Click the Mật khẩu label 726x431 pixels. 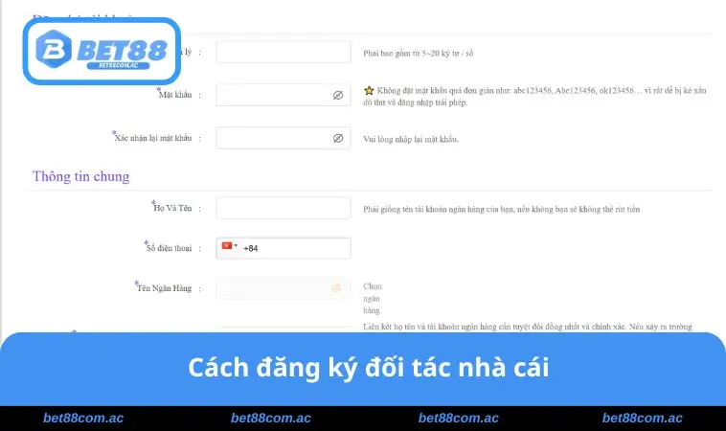point(174,95)
